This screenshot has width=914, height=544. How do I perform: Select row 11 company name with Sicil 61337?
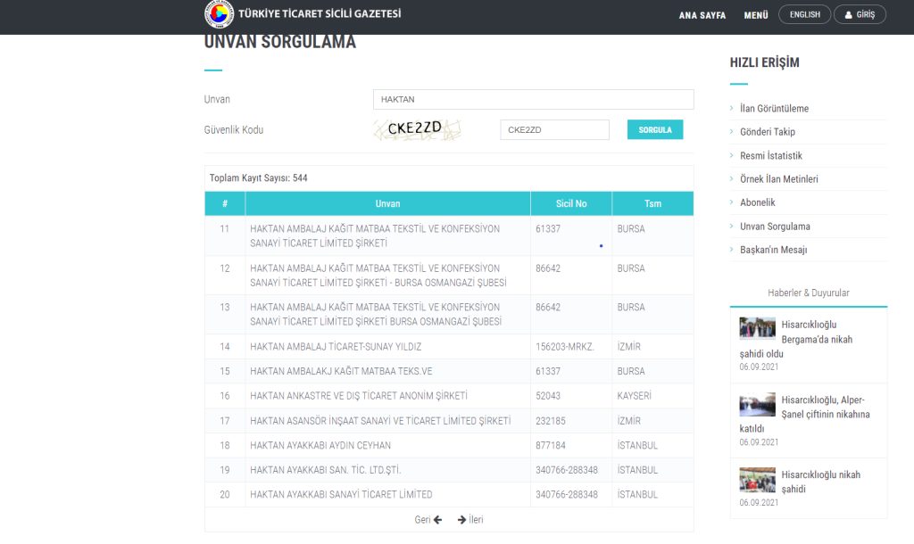(375, 236)
